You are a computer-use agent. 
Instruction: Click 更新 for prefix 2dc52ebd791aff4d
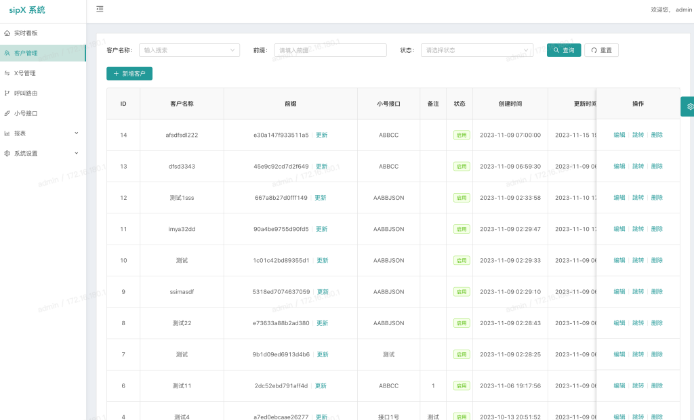coord(321,386)
